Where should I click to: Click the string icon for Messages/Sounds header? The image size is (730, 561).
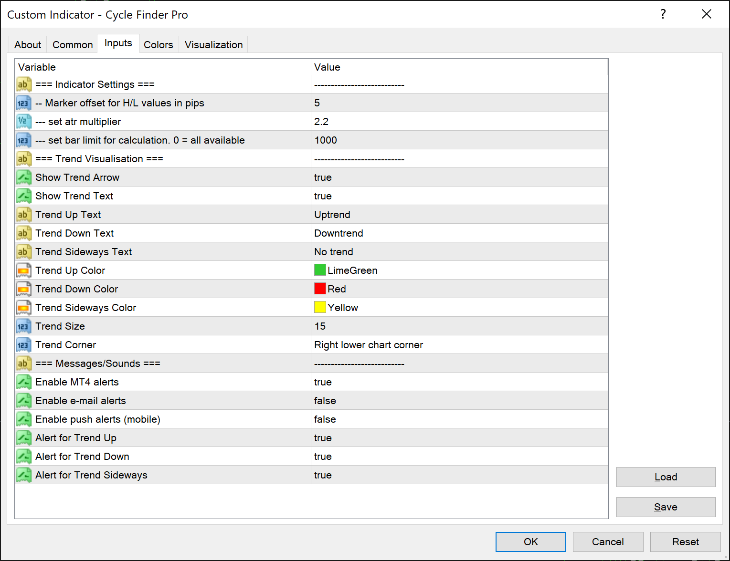tap(24, 364)
